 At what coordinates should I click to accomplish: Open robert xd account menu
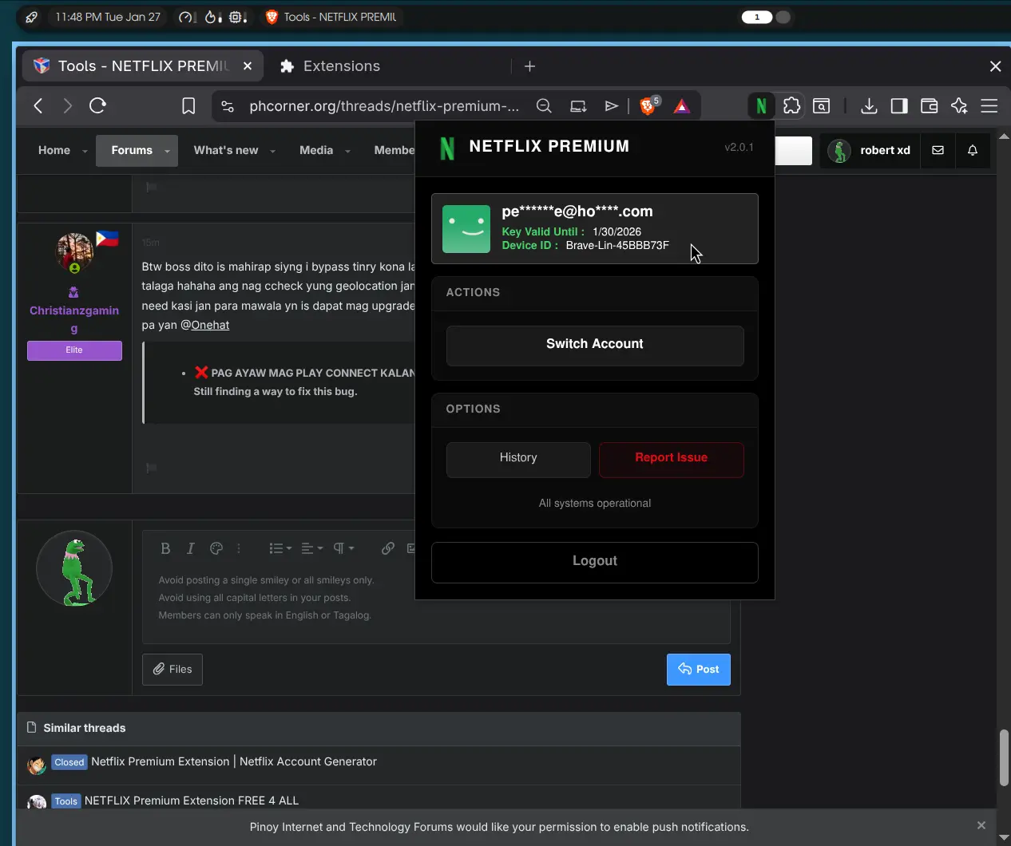click(x=869, y=150)
